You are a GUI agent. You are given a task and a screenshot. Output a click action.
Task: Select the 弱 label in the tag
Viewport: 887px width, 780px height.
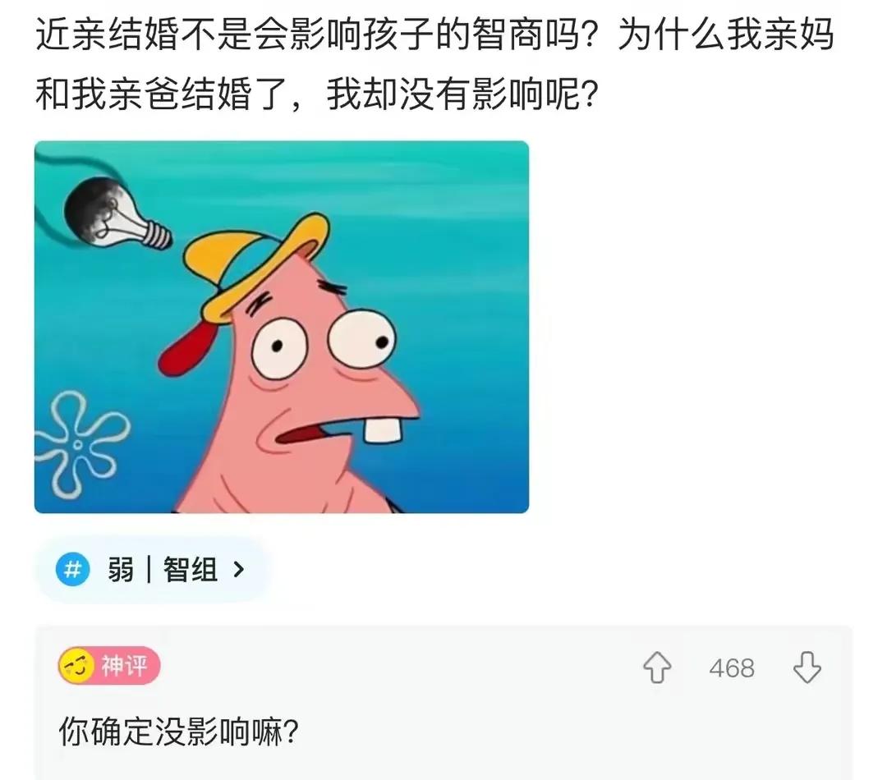click(x=121, y=569)
